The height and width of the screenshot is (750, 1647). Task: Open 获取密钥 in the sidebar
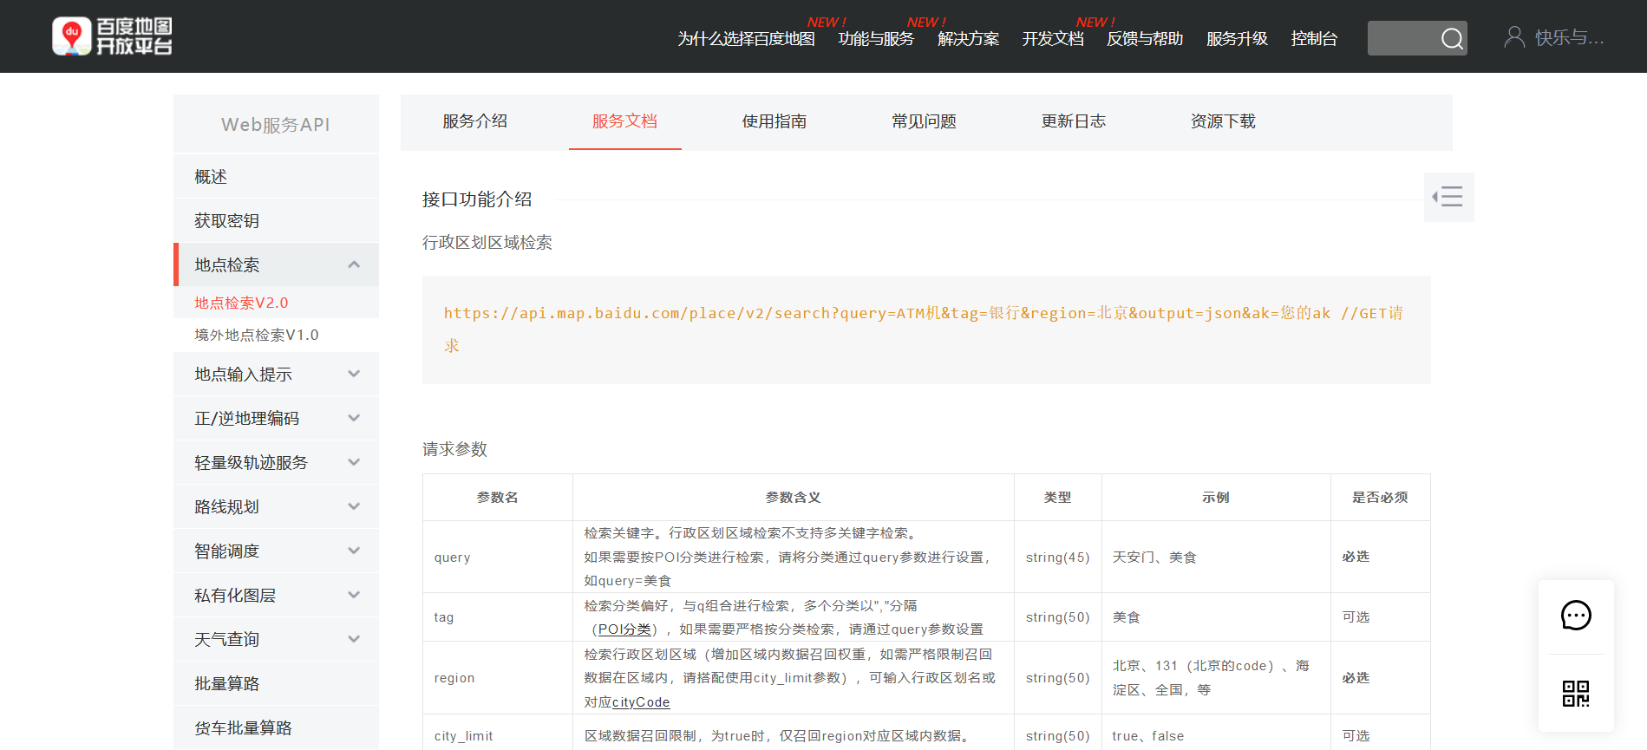point(276,221)
